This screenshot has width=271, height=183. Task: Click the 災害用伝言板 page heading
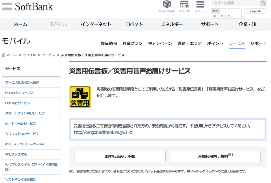click(130, 71)
